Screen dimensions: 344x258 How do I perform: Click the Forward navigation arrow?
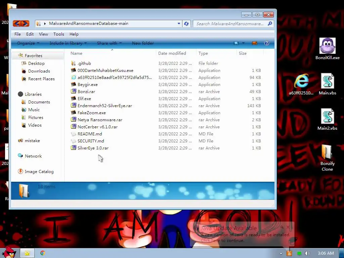pos(25,24)
